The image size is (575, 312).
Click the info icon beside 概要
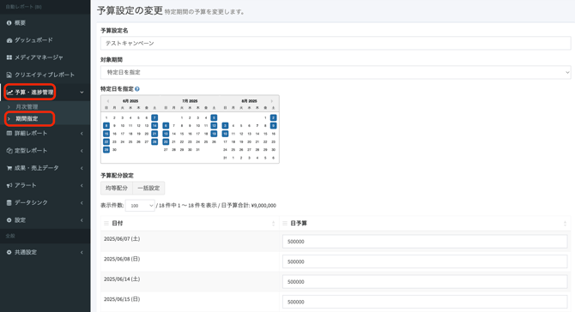pos(9,22)
